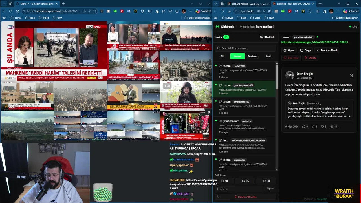The image size is (361, 203).
Task: Open Video bookmarks folder in left window
Action: 43,18
